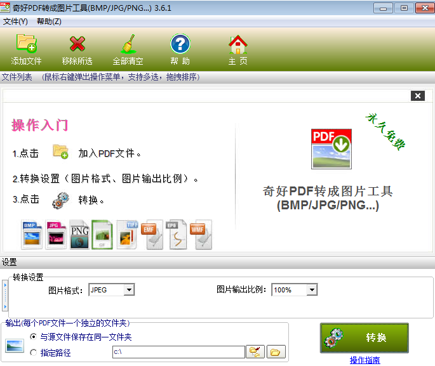Click the BMP format icon
This screenshot has height=366, width=435.
pos(32,235)
